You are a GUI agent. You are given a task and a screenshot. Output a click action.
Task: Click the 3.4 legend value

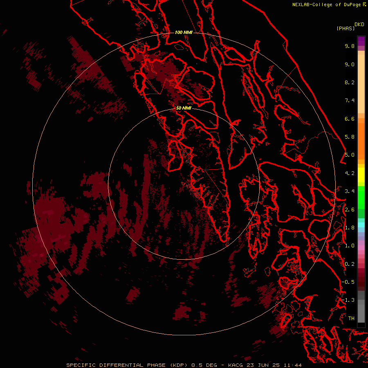pos(350,191)
